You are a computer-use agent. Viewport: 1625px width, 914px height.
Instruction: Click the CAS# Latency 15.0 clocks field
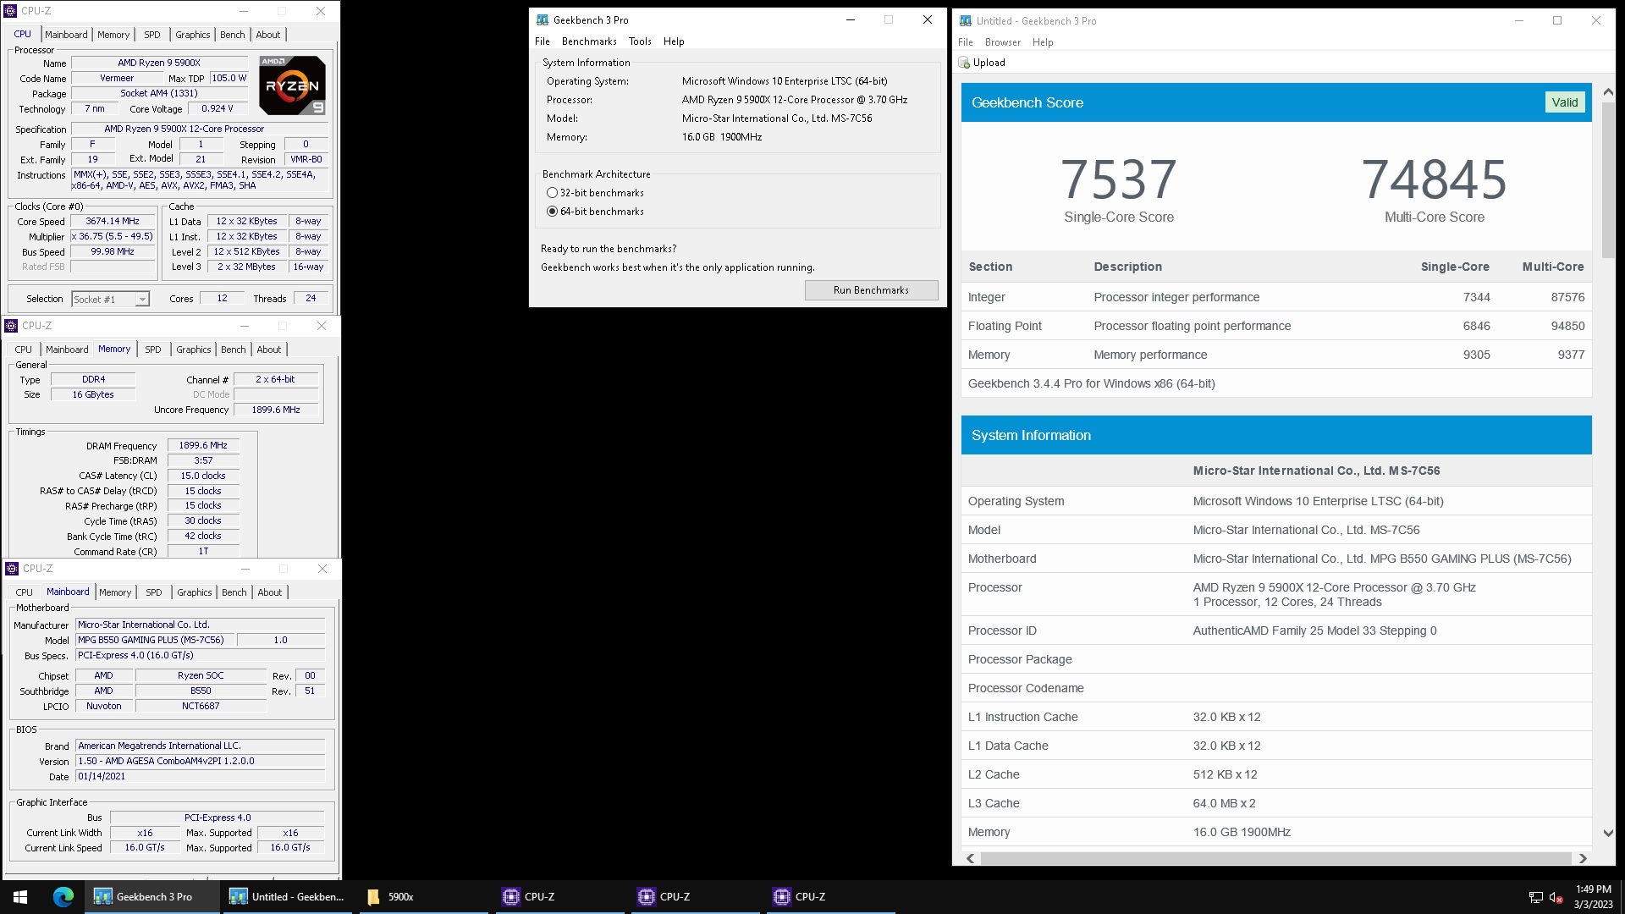[x=203, y=476]
